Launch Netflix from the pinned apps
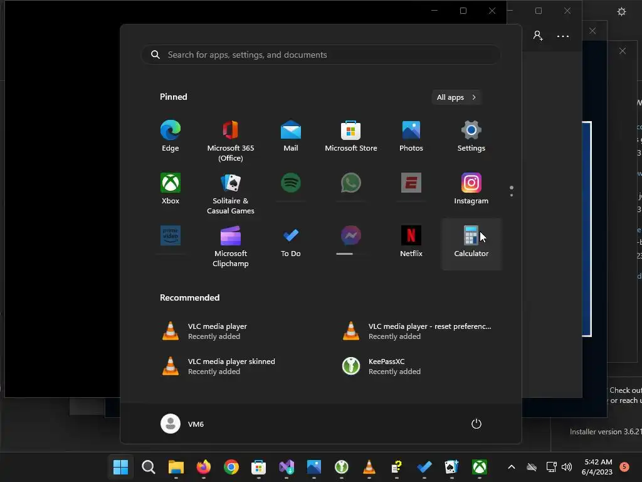 coord(411,242)
